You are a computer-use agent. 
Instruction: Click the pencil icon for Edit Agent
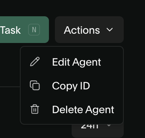point(35,61)
